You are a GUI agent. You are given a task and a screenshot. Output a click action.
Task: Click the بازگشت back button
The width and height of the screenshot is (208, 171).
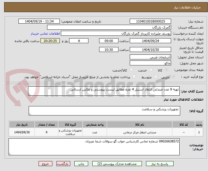[x=63, y=164]
